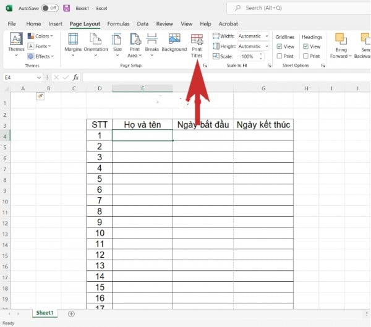Open the Themes dropdown arrow
This screenshot has width=371, height=327.
(16, 56)
